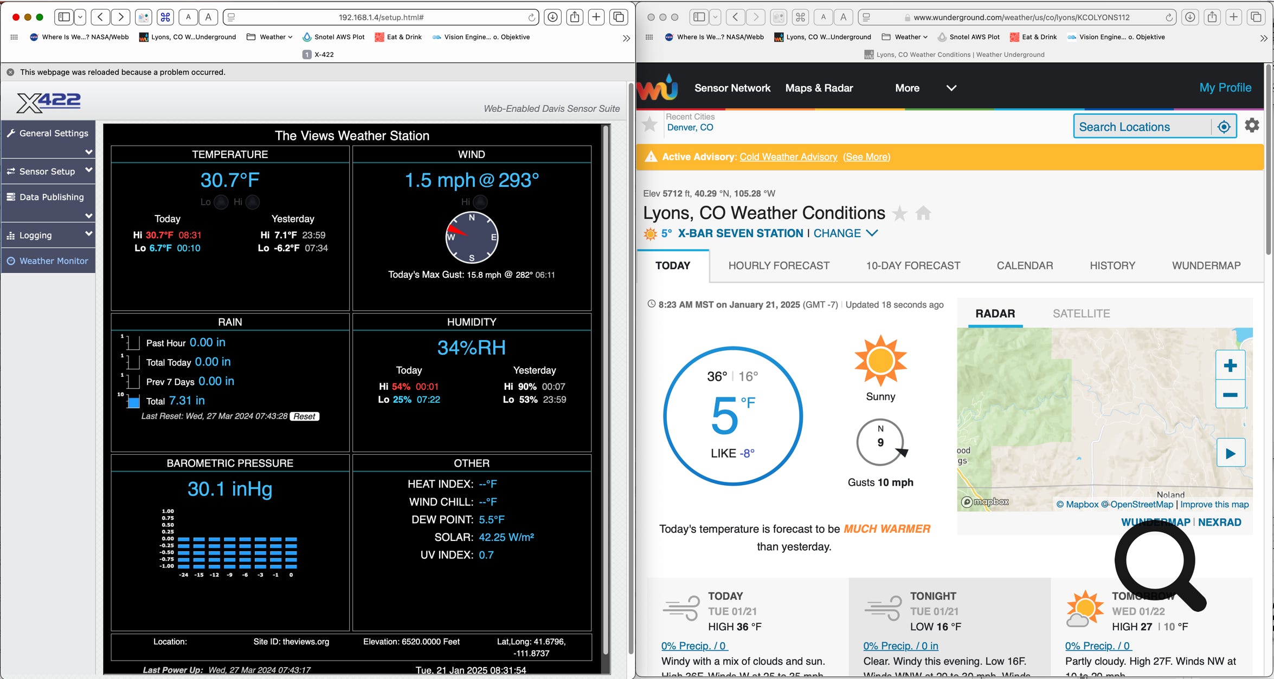Click the Search Locations field
1274x679 pixels.
point(1143,127)
